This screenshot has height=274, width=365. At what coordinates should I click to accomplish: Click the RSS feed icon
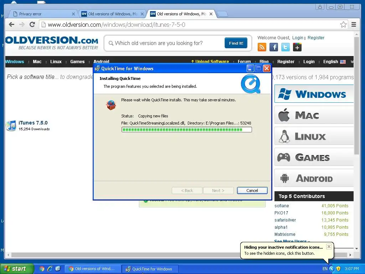[262, 47]
